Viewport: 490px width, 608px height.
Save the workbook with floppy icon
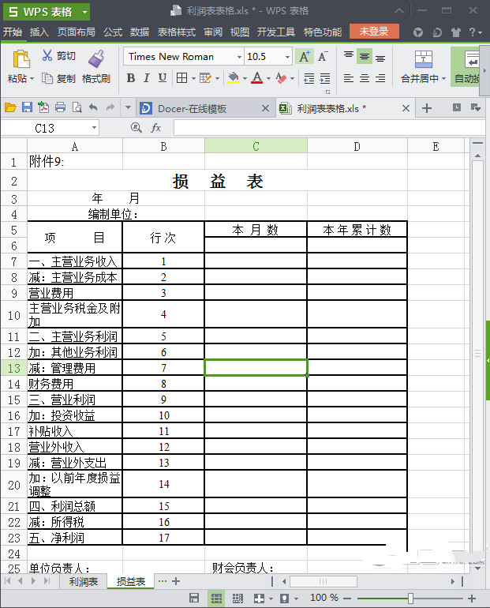(x=27, y=107)
